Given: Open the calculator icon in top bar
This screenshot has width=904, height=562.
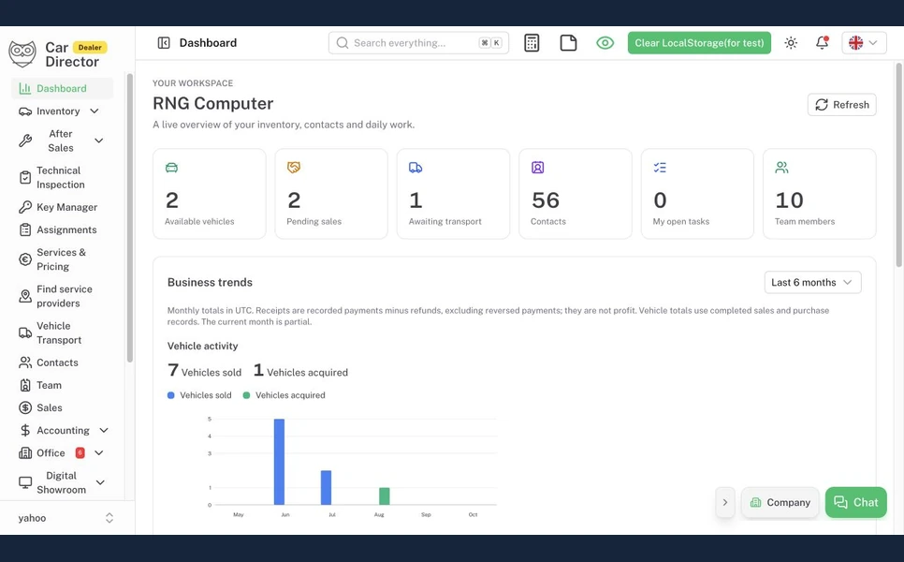Looking at the screenshot, I should point(532,43).
